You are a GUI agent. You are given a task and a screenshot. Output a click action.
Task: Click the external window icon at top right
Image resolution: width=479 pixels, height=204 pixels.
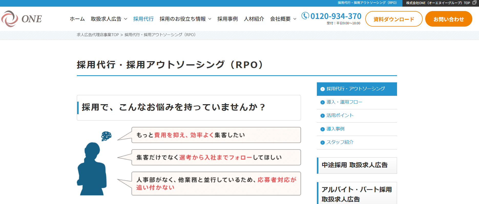474,3
